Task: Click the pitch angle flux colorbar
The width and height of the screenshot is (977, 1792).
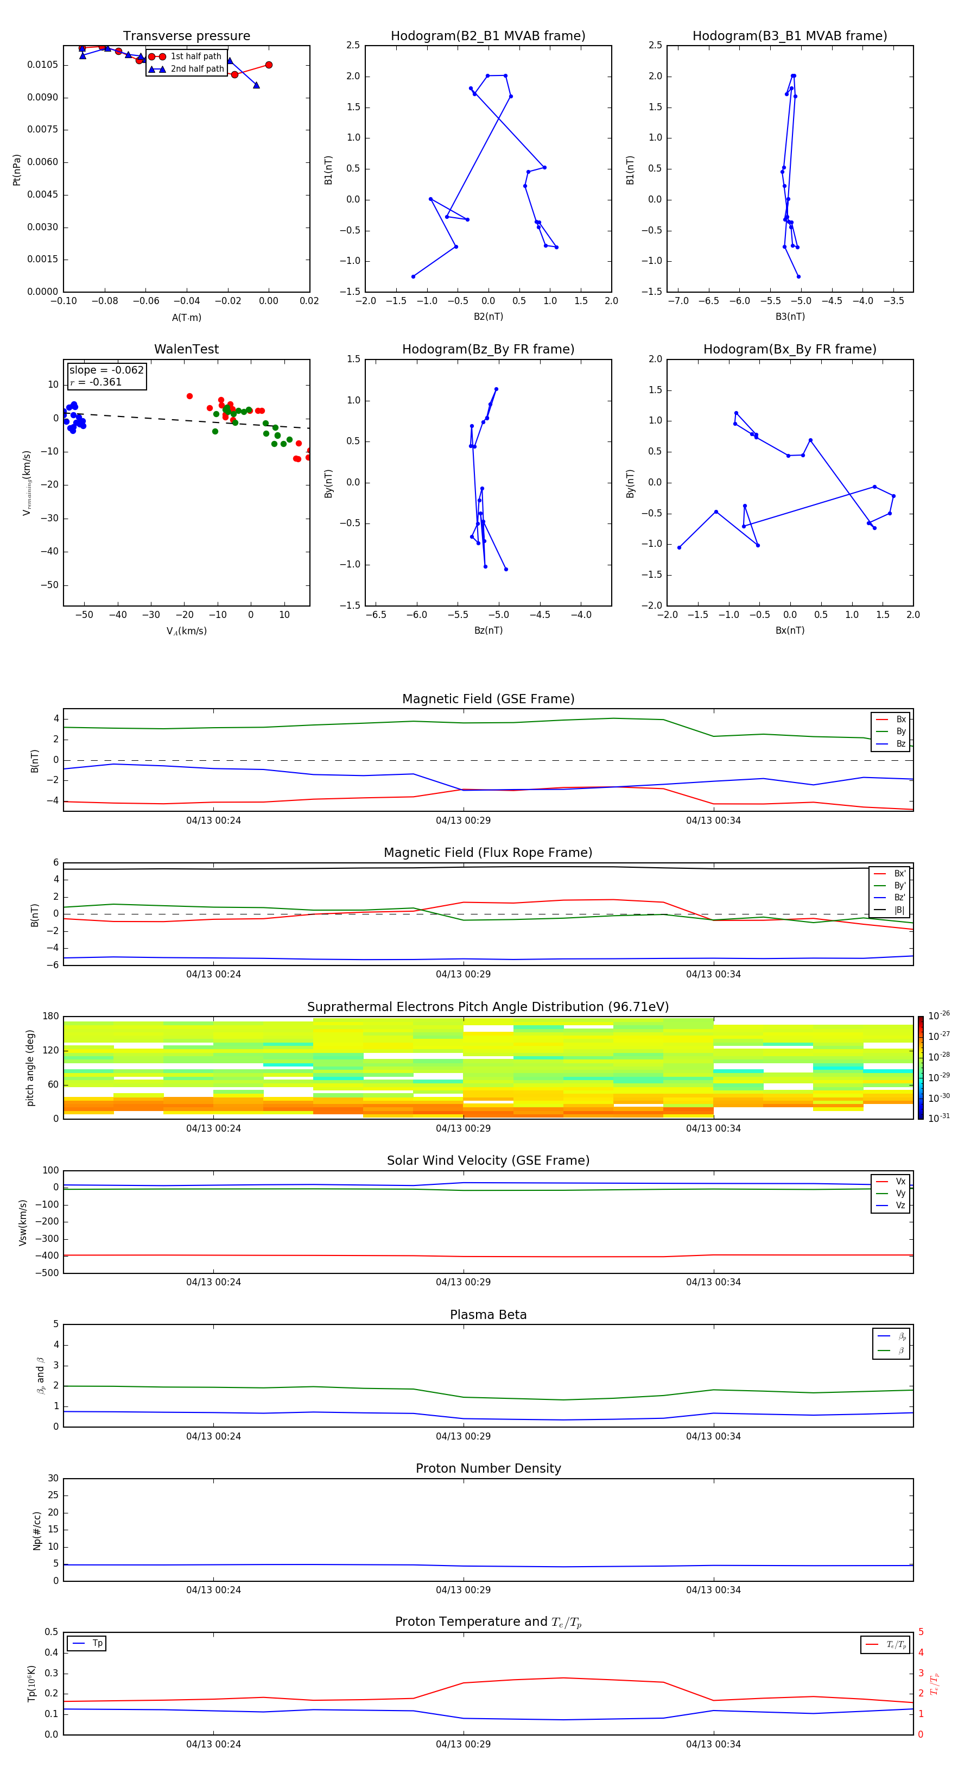Action: pos(921,1067)
